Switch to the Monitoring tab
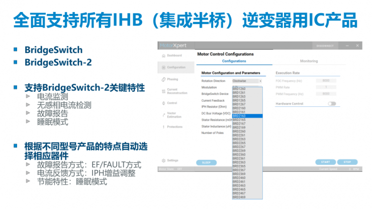372x209 pixels. pos(309,61)
